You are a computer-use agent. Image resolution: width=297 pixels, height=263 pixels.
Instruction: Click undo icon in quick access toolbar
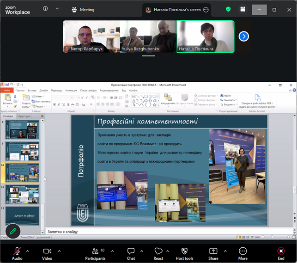click(x=12, y=85)
